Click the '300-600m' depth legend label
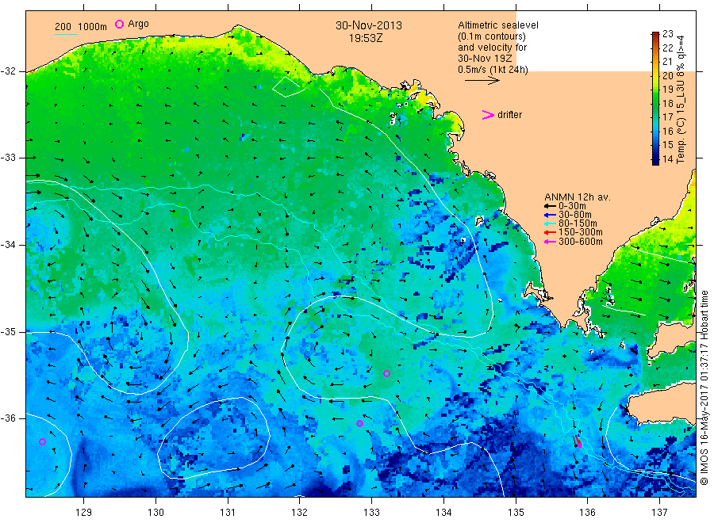This screenshot has width=714, height=523. [581, 242]
